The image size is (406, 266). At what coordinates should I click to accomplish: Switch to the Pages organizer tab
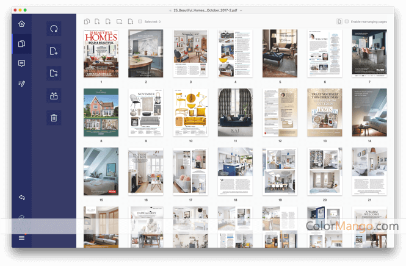21,43
